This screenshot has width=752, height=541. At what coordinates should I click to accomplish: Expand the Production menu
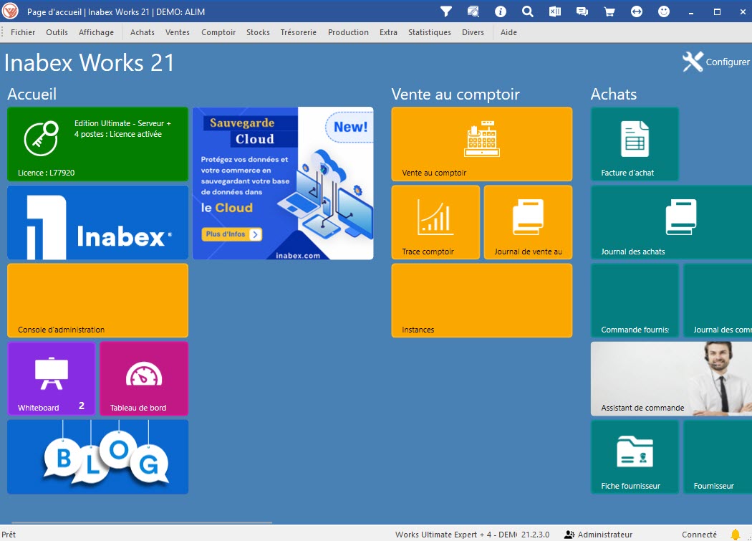pyautogui.click(x=348, y=32)
